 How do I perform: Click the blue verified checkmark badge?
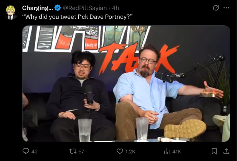point(57,8)
